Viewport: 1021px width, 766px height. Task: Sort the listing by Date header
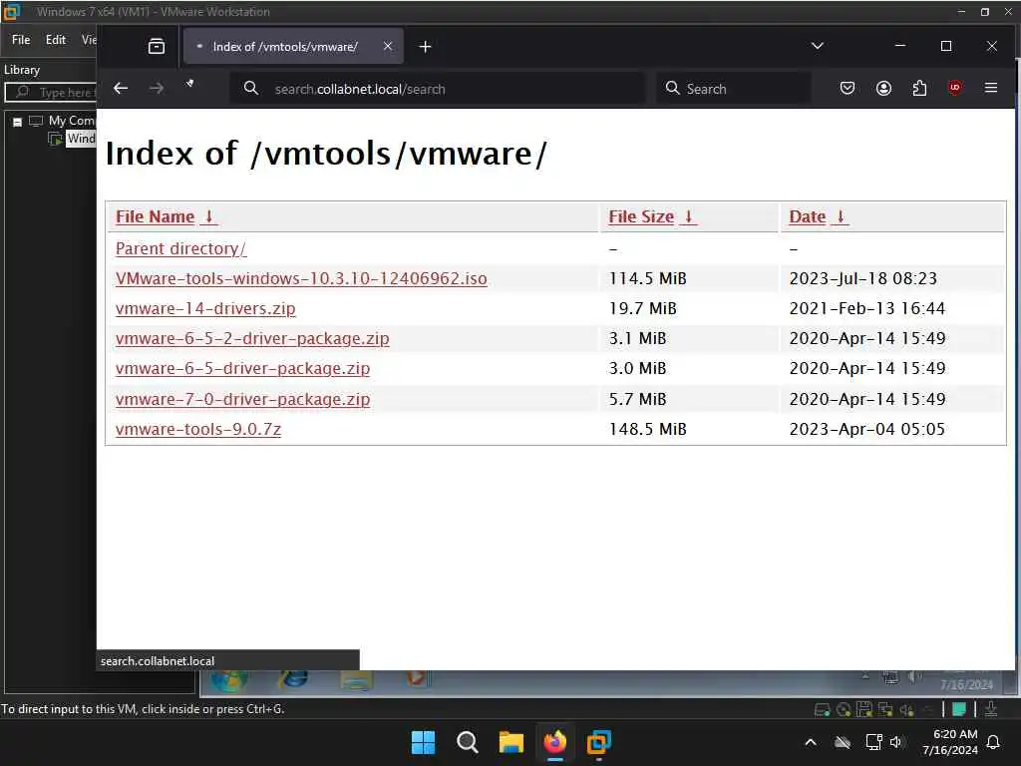pyautogui.click(x=819, y=216)
